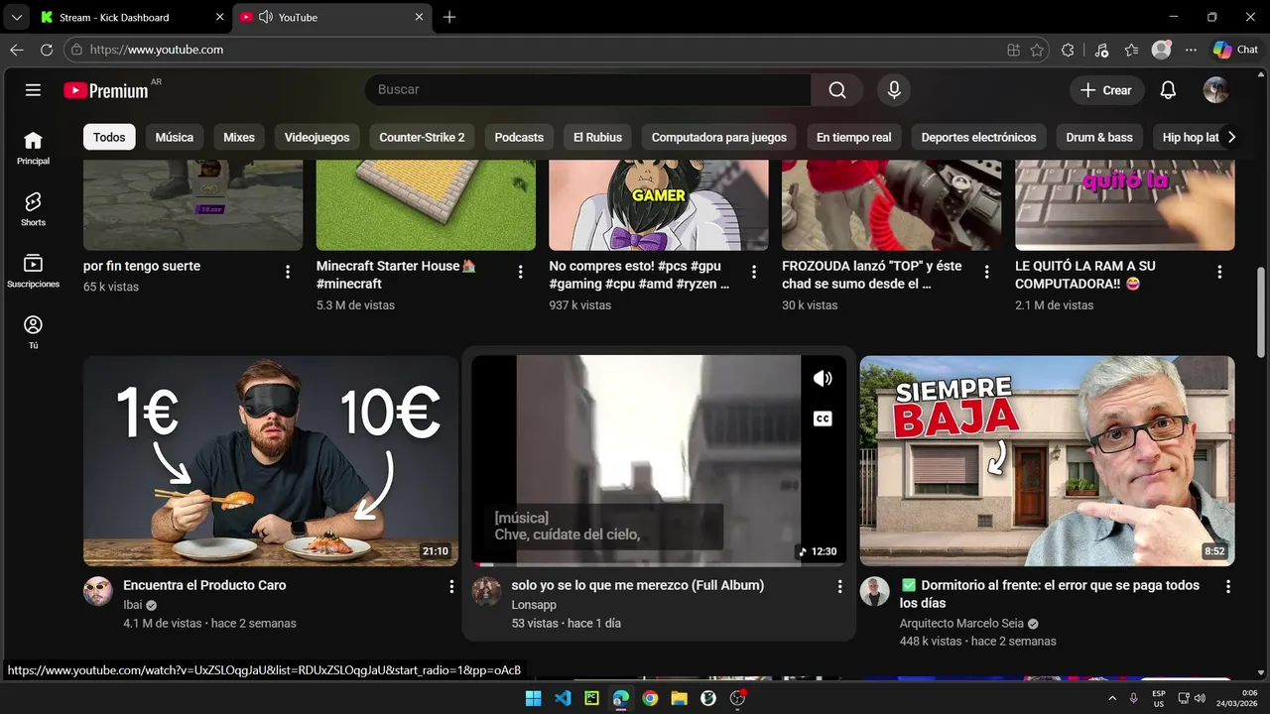Open more options for 'LE QUITÓ LA RAM'

pyautogui.click(x=1219, y=272)
